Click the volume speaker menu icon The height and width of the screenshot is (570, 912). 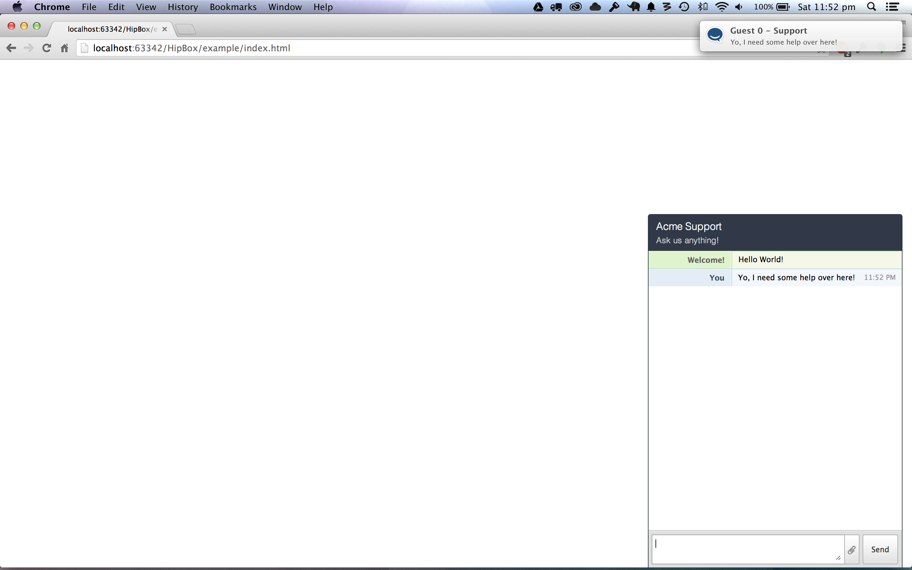739,7
